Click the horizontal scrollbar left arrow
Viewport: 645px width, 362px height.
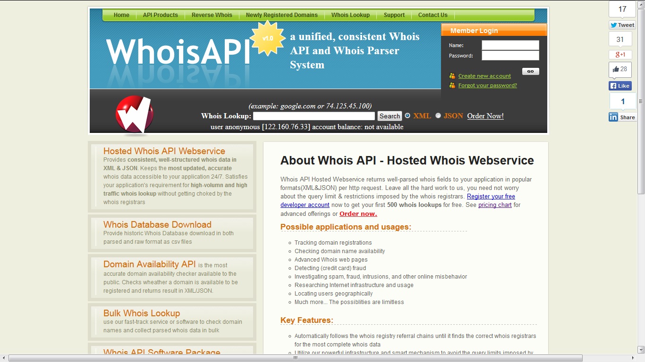tap(4, 358)
